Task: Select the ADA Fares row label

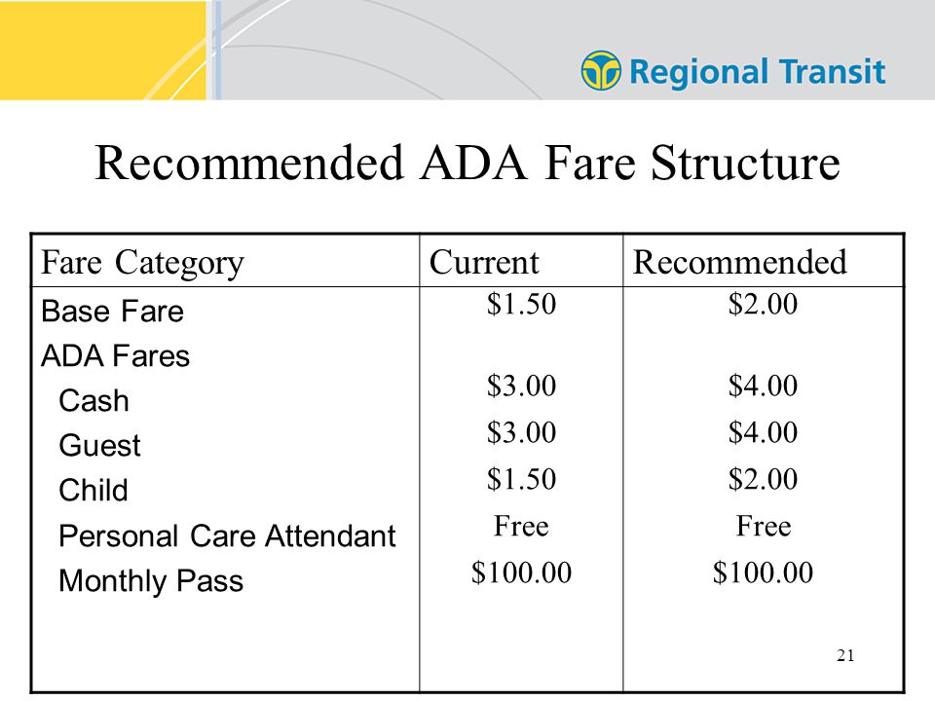Action: 115,356
